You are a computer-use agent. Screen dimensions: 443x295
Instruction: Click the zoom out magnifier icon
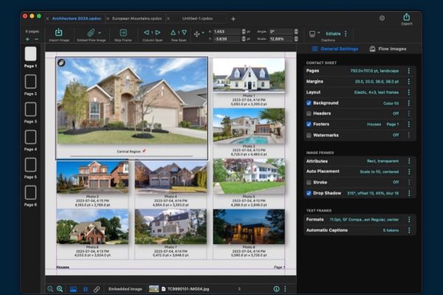(x=50, y=289)
